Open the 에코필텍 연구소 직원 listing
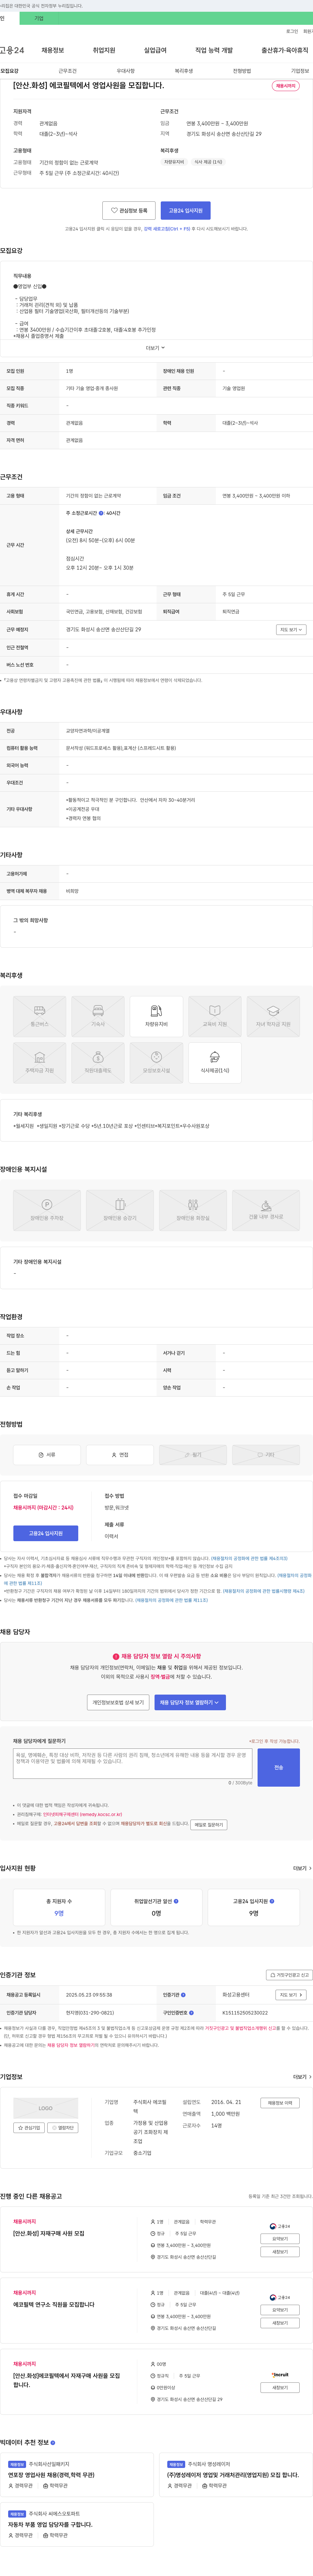 pyautogui.click(x=54, y=2304)
